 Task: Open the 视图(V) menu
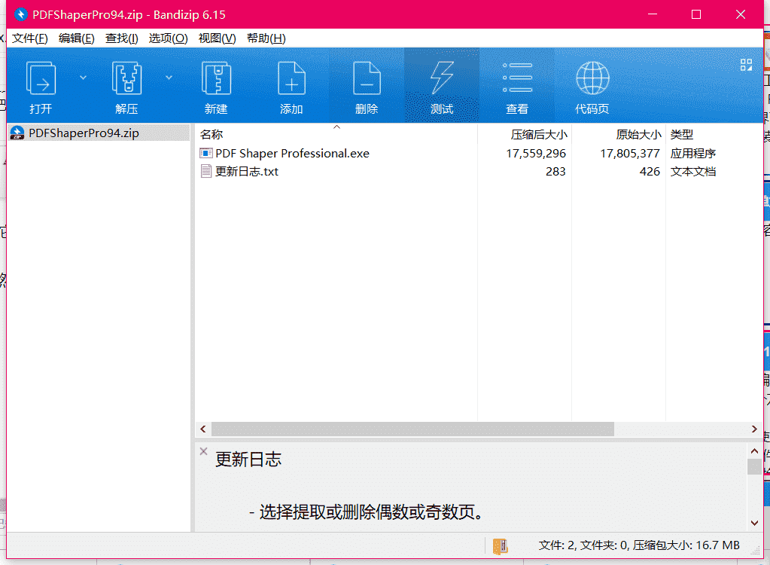coord(217,38)
